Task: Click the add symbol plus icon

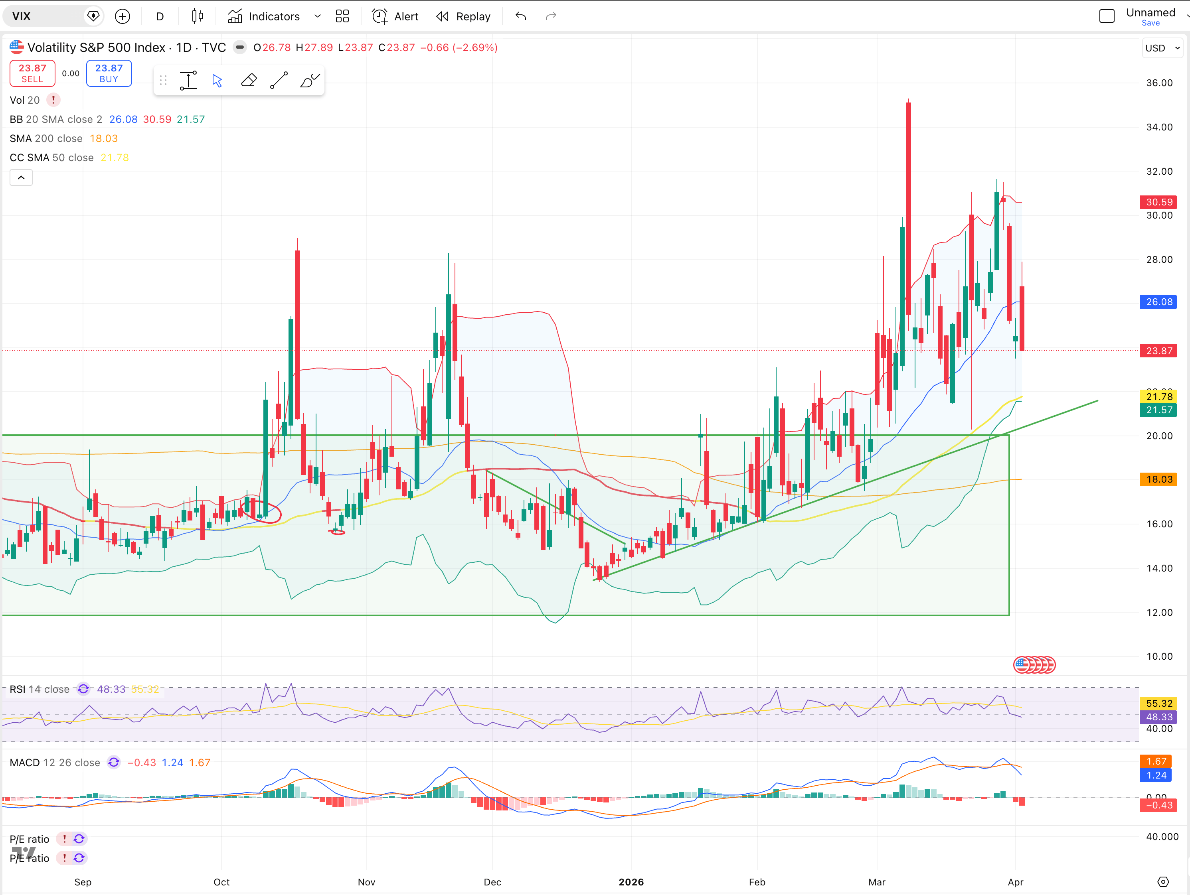Action: point(123,16)
